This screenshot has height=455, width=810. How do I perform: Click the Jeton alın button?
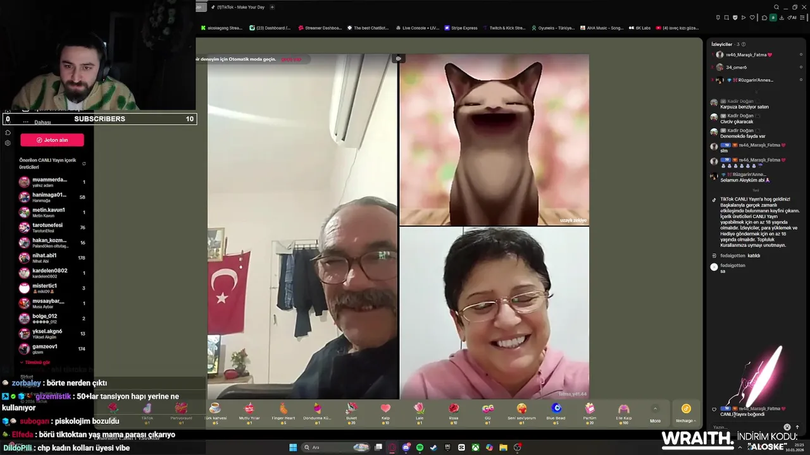[x=52, y=140]
